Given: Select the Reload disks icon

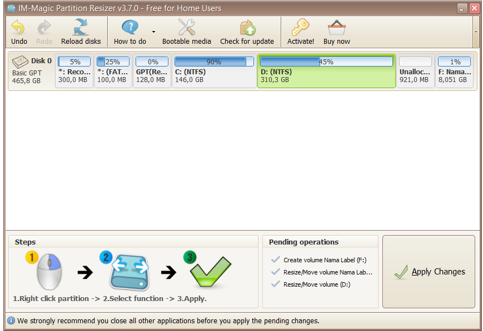Looking at the screenshot, I should 81,26.
